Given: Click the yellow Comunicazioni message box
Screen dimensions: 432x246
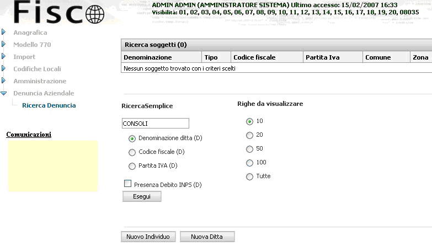Looking at the screenshot, I should coord(53,166).
